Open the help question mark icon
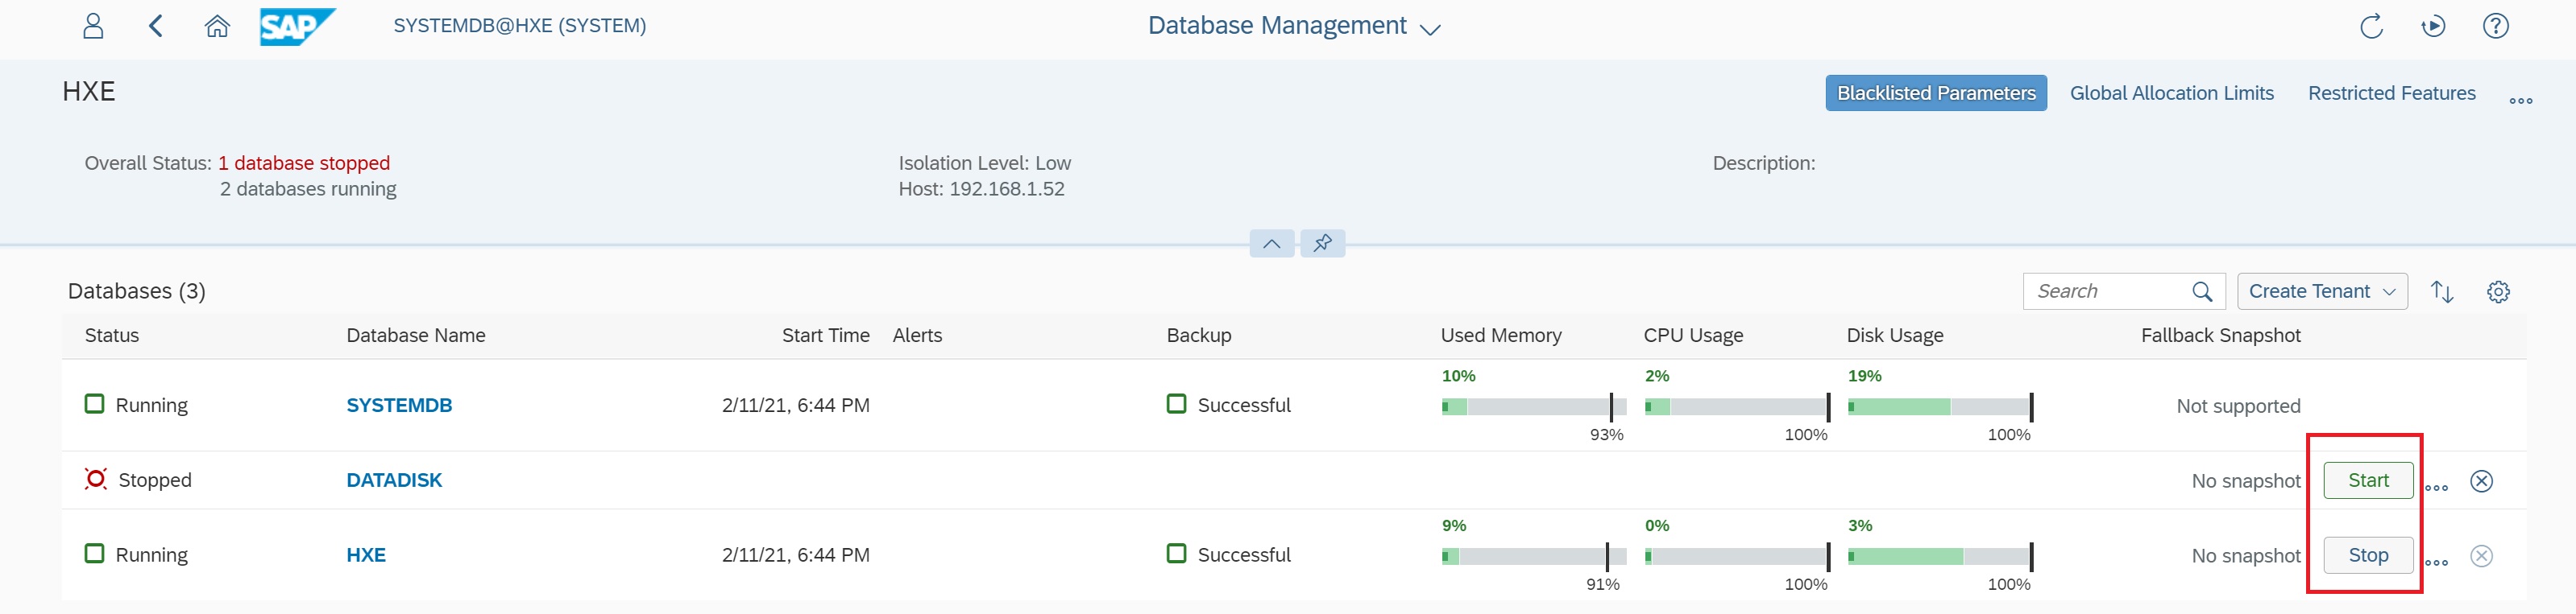This screenshot has height=614, width=2576. click(x=2496, y=26)
